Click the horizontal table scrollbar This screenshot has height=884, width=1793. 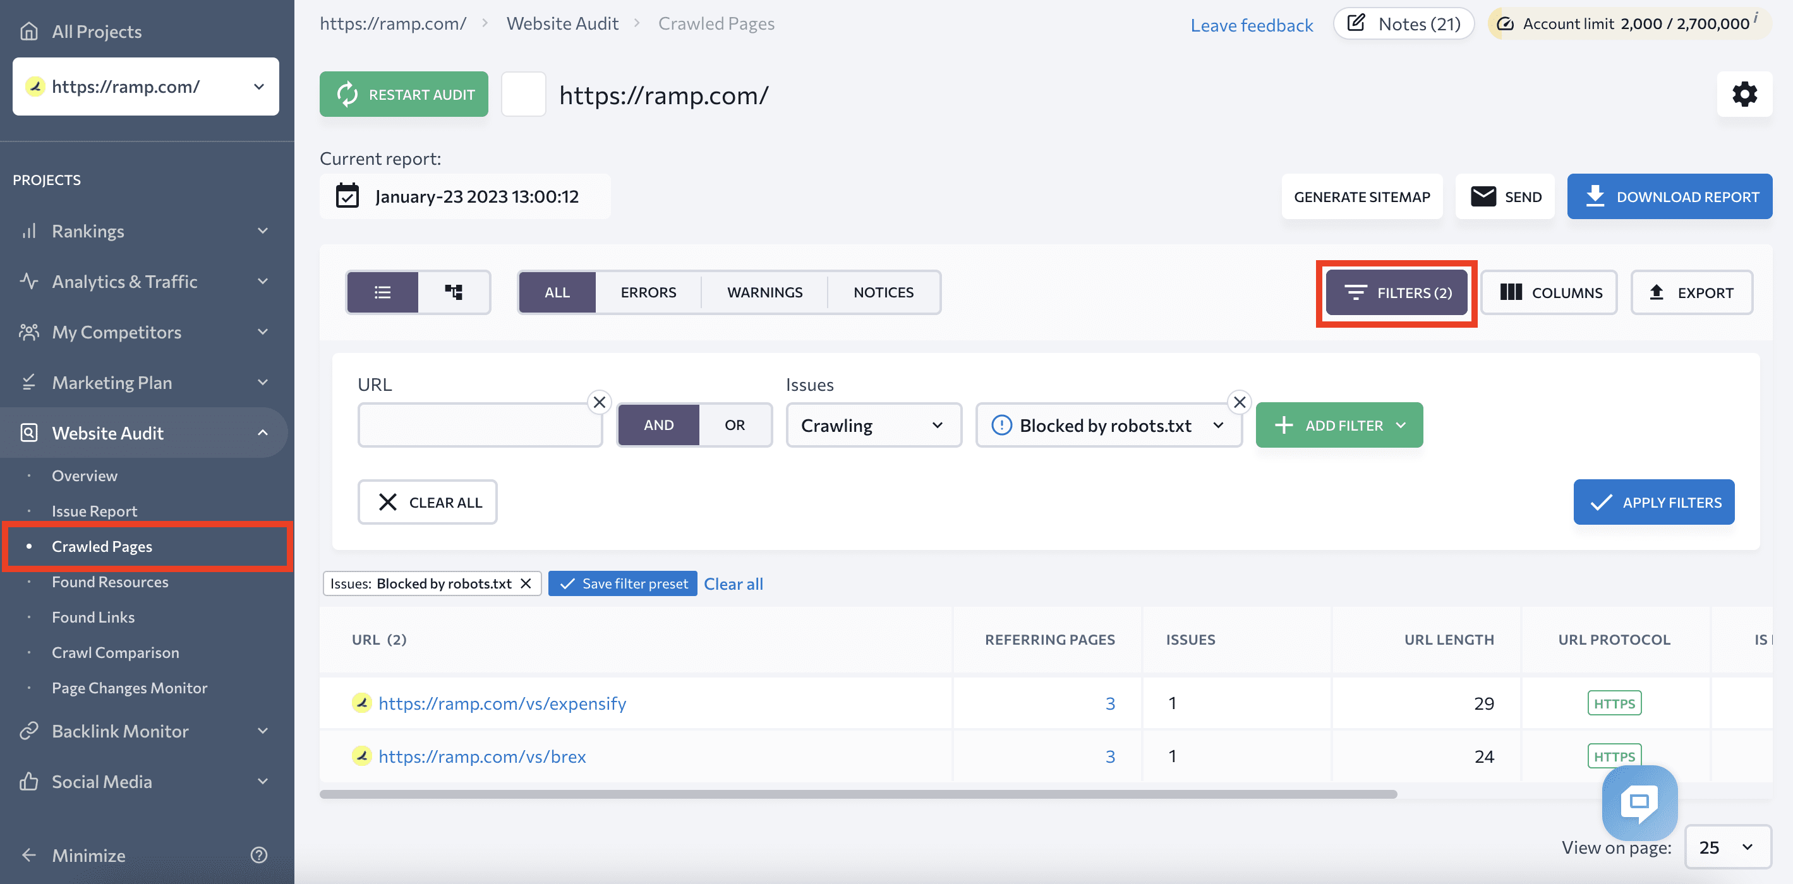coord(858,794)
